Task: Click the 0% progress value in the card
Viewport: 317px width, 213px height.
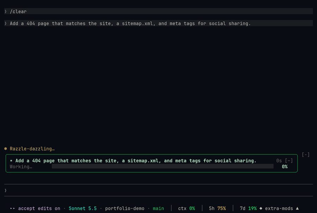Action: click(x=285, y=167)
